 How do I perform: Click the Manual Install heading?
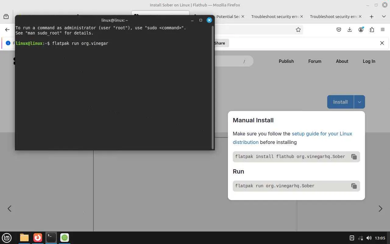(x=253, y=120)
